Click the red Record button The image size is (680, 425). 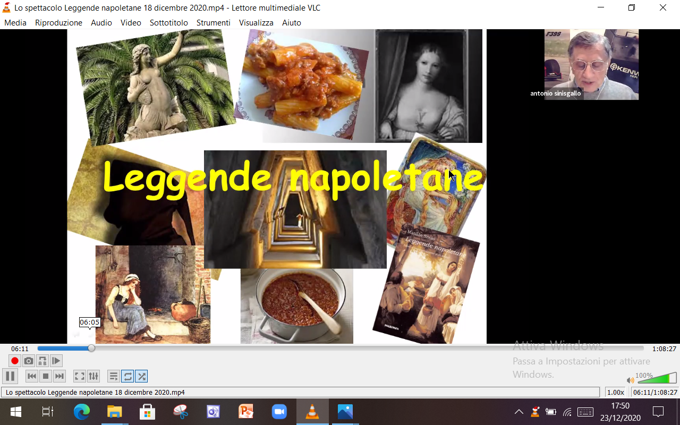(15, 361)
